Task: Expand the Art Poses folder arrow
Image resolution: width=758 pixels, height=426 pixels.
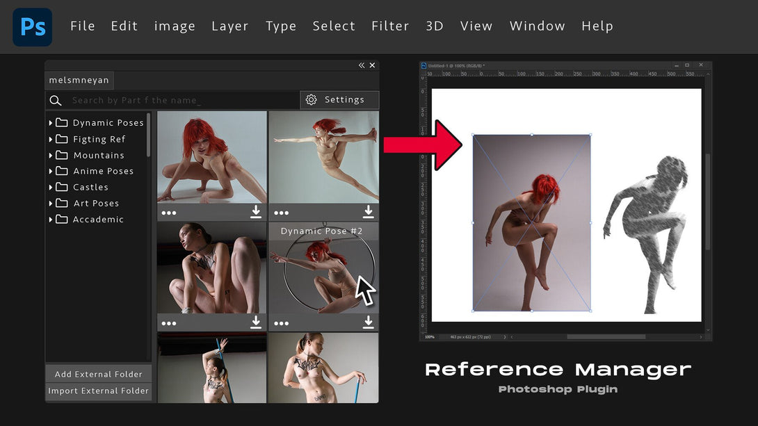Action: (x=50, y=204)
